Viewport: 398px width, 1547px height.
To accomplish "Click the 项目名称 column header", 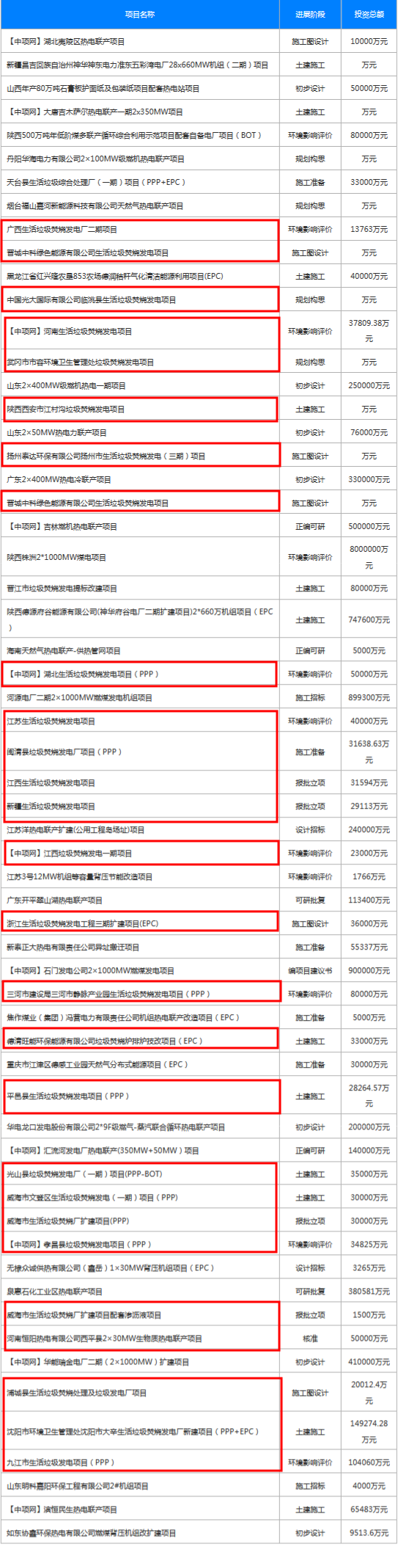I will [x=139, y=15].
